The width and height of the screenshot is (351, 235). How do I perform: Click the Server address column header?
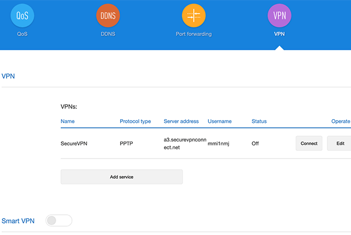[181, 121]
